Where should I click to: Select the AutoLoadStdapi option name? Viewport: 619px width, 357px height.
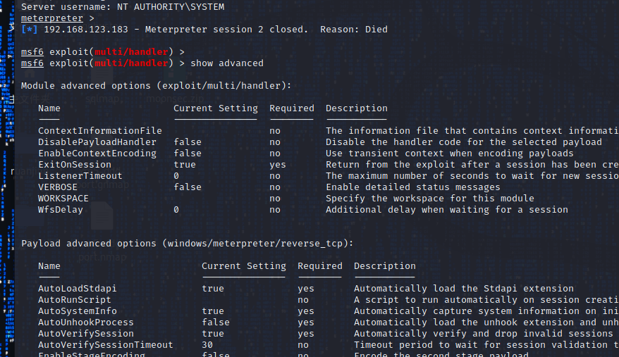78,289
